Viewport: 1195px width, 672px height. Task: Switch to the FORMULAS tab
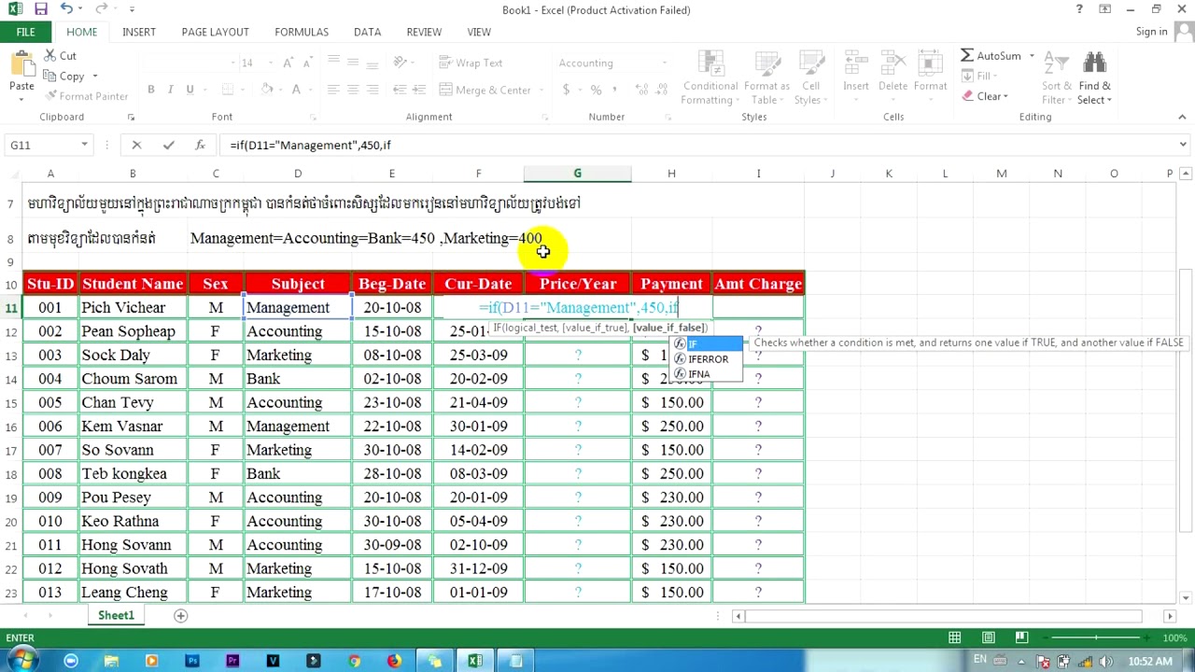[x=302, y=32]
